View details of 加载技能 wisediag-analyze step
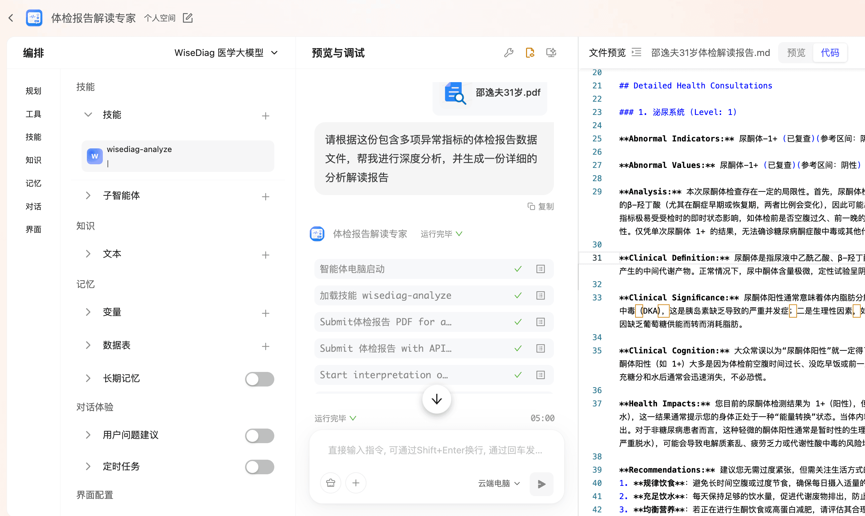 pyautogui.click(x=540, y=295)
